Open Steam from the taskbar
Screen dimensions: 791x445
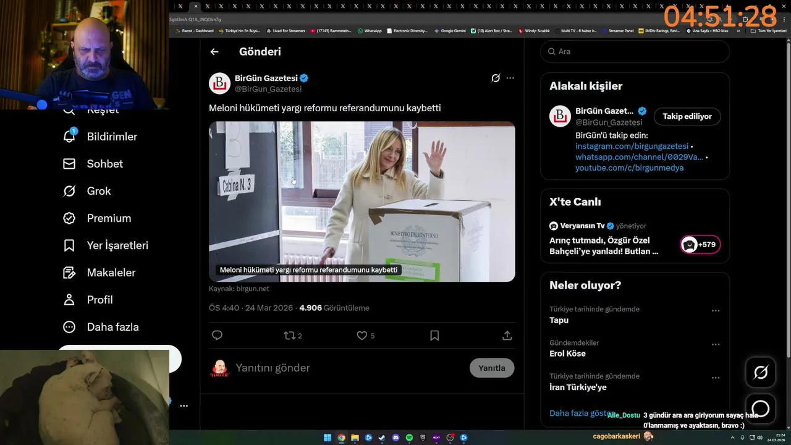pyautogui.click(x=382, y=438)
